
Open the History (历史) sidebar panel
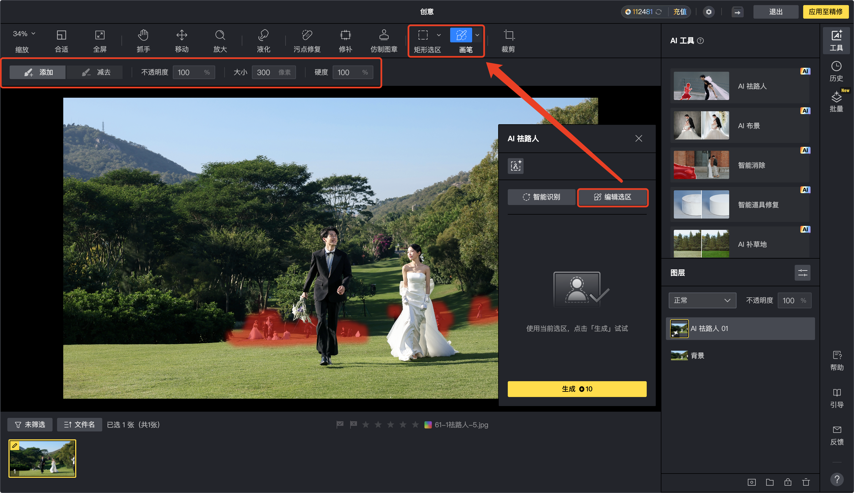pos(836,71)
